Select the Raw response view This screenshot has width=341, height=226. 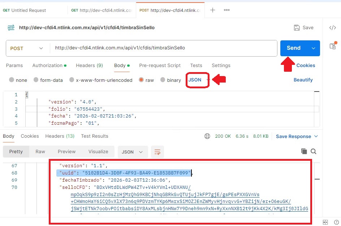(x=40, y=151)
